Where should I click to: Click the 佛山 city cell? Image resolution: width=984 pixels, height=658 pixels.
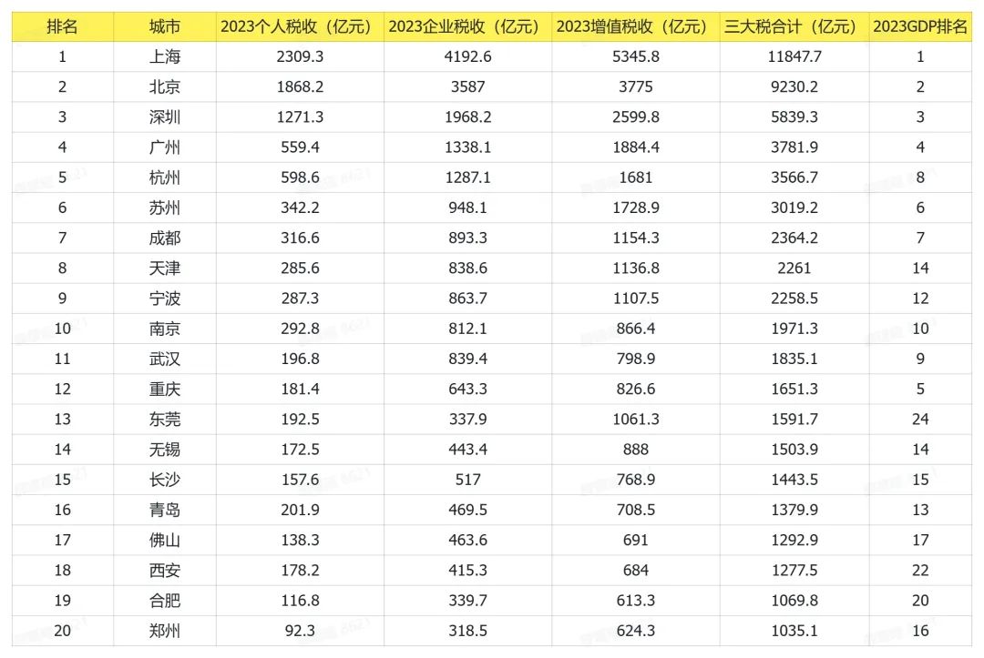pyautogui.click(x=164, y=540)
